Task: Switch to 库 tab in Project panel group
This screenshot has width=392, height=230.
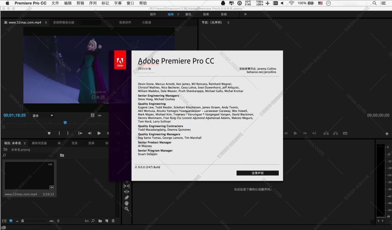Action: coord(59,143)
